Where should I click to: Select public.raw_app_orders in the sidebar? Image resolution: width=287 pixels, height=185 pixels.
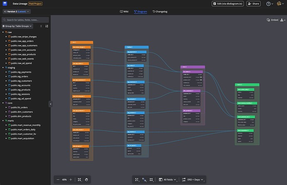pyautogui.click(x=22, y=41)
